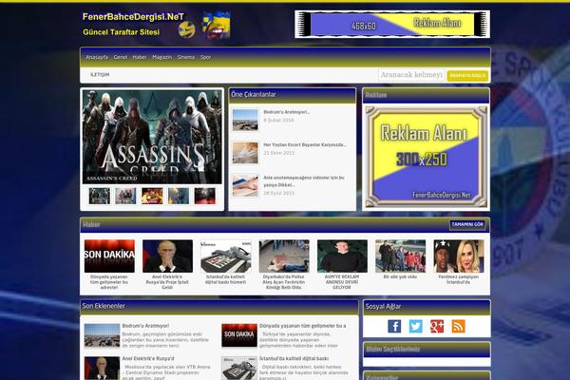Open featured post Bodrum'u Aratmıyor!
The width and height of the screenshot is (570, 380).
[287, 112]
